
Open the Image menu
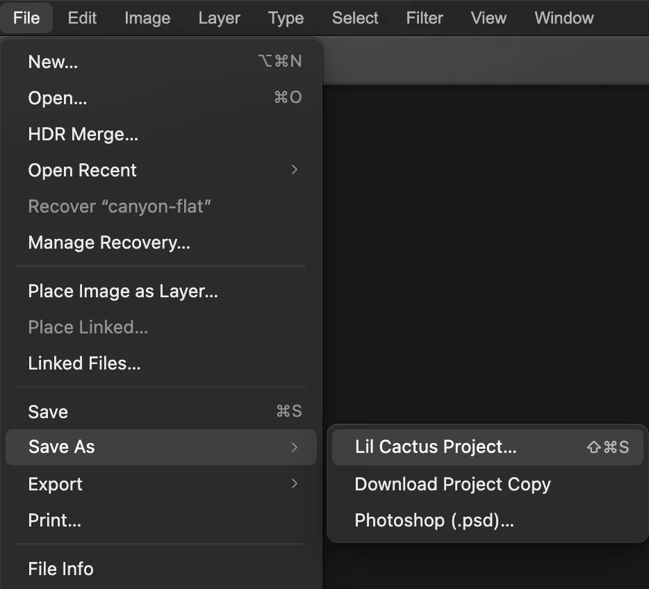tap(147, 18)
